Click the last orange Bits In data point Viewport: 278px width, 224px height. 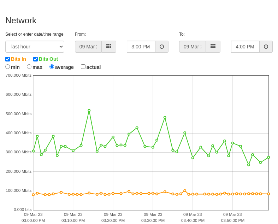pos(268,194)
